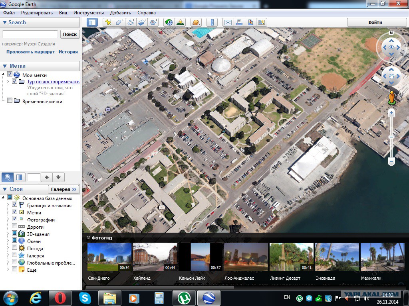Screen dimensions: 409x306
Task: Select the print toolbar icon
Action: click(x=239, y=22)
